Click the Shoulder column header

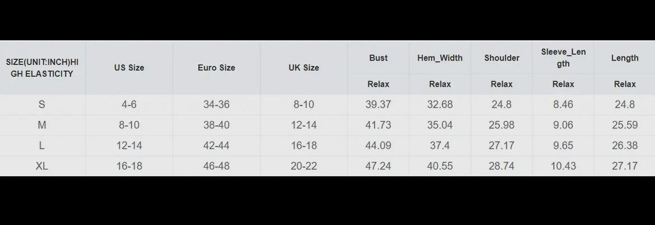point(502,58)
